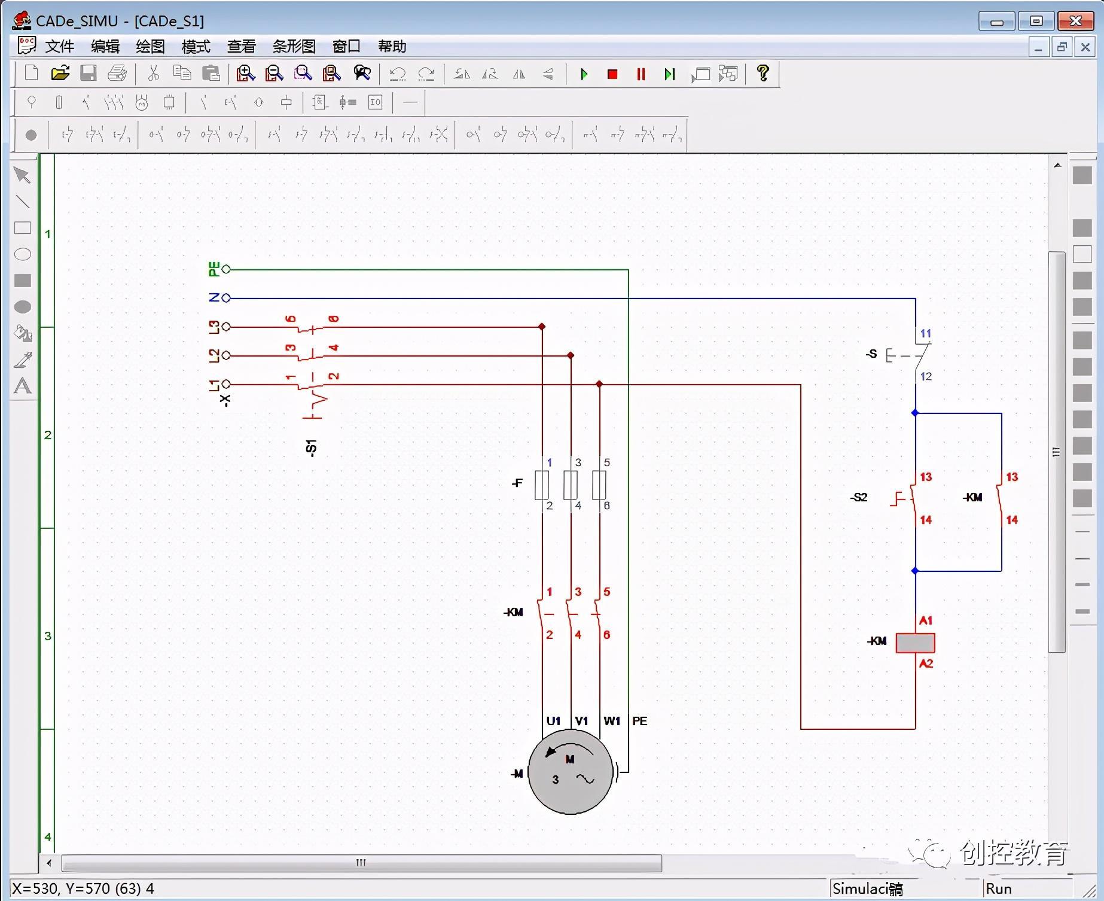Open the 文件 menu
1104x901 pixels.
(x=59, y=46)
